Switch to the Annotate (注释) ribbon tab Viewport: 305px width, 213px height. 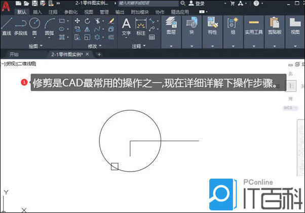53,12
